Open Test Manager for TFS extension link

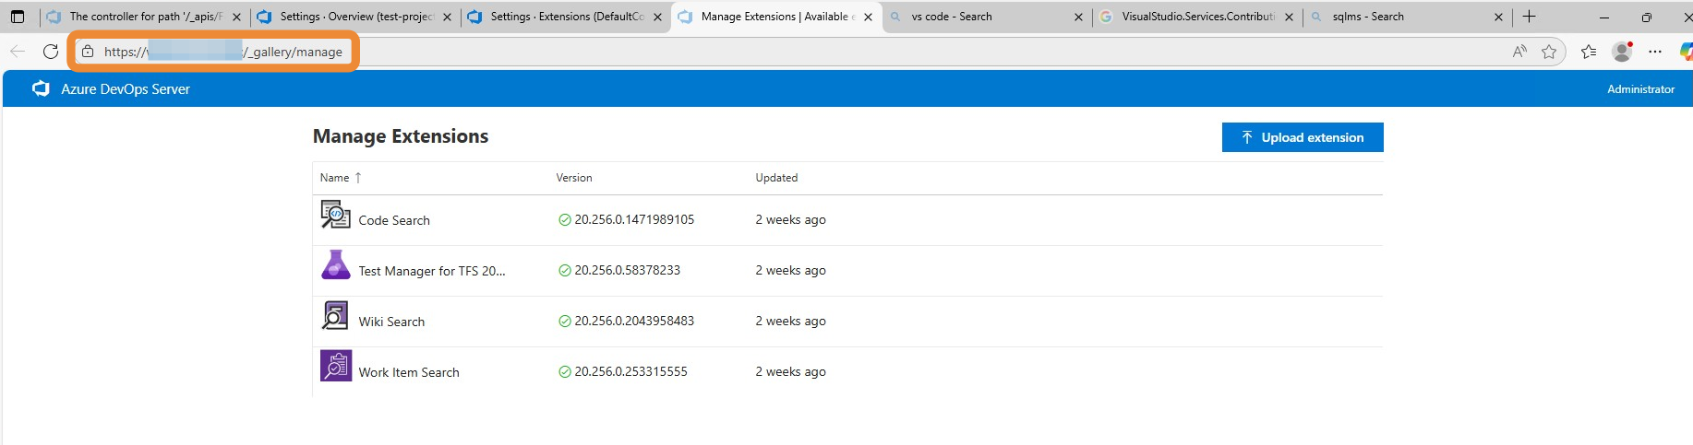(432, 271)
